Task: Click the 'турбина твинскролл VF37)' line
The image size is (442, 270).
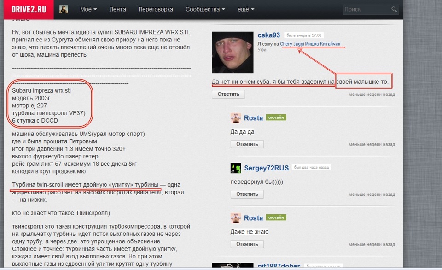Action: [x=48, y=113]
